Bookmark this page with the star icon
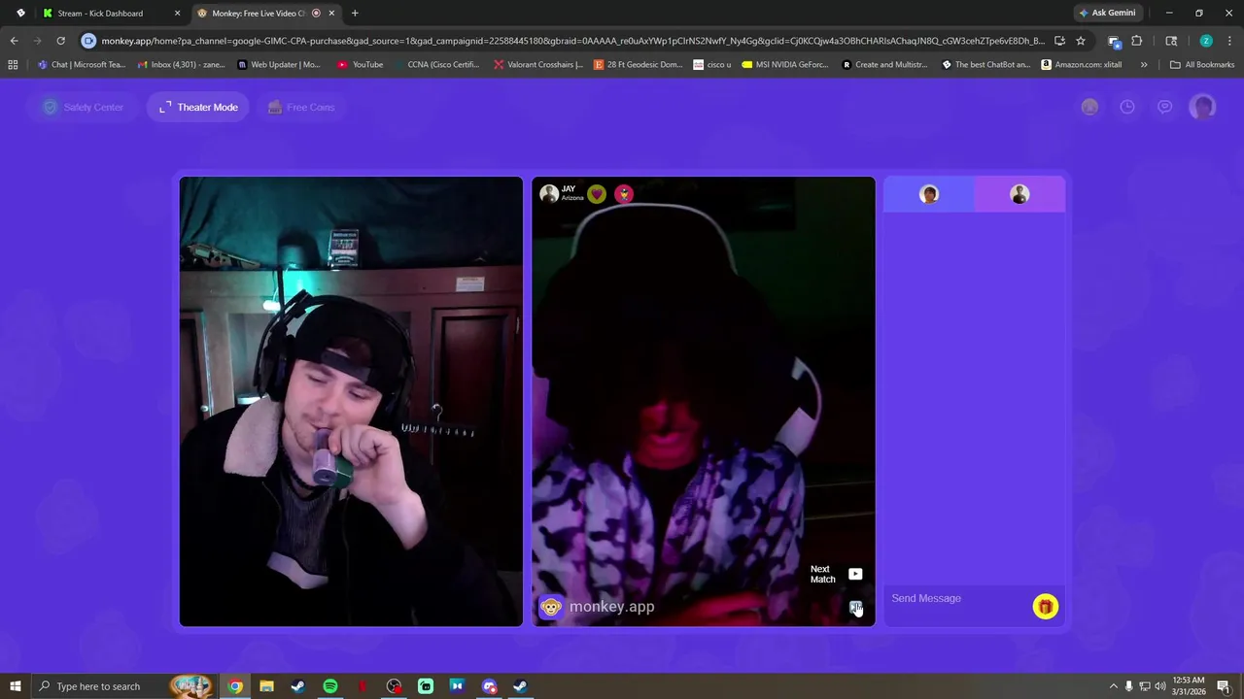Screen dimensions: 1244x699 pos(1080,41)
